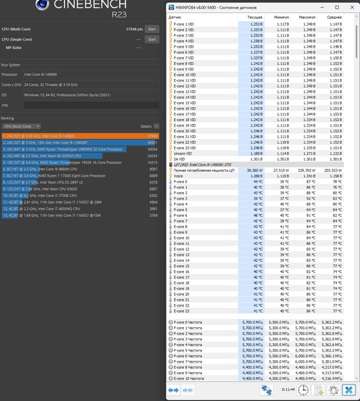Click the HWiNFO64 title bar app icon

[171, 8]
